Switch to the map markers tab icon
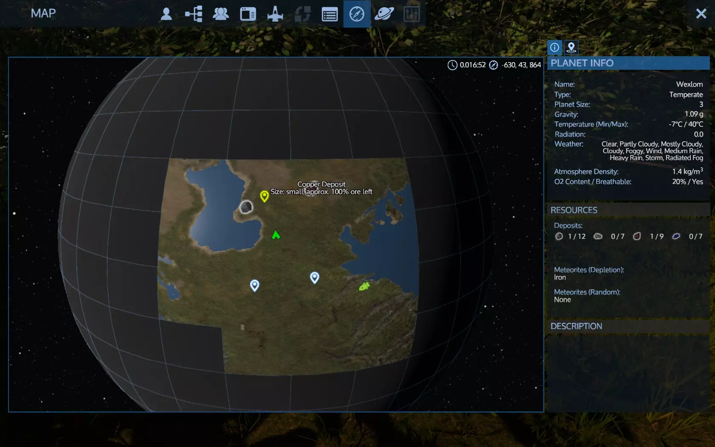 point(571,47)
